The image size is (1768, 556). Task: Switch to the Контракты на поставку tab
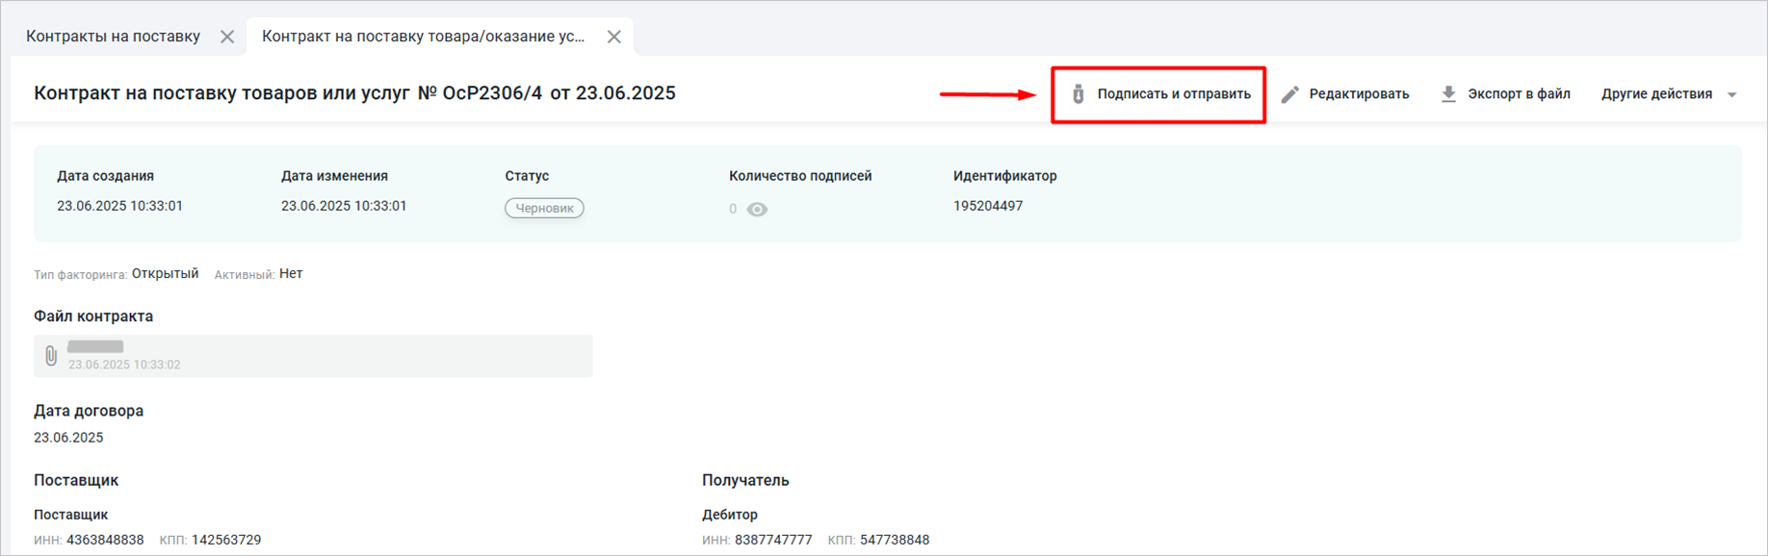113,37
